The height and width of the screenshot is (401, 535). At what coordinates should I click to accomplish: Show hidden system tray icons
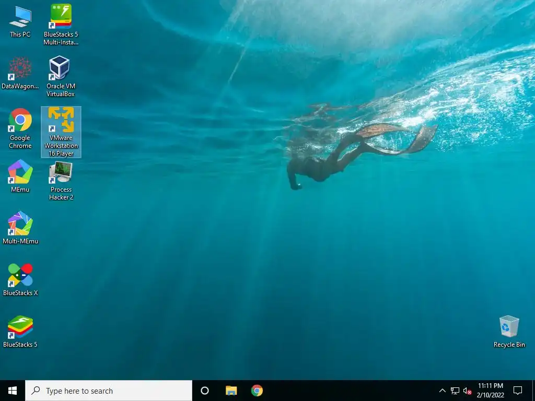442,391
